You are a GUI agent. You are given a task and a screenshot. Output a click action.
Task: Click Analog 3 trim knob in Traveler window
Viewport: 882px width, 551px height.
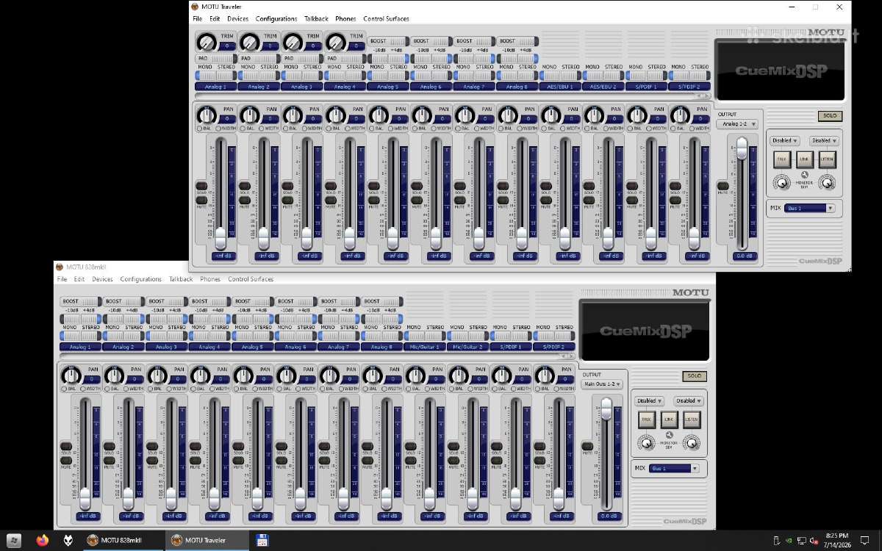292,42
